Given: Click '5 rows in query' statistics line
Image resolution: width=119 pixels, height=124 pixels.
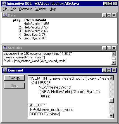Looking at the screenshot, I should pos(24,57).
